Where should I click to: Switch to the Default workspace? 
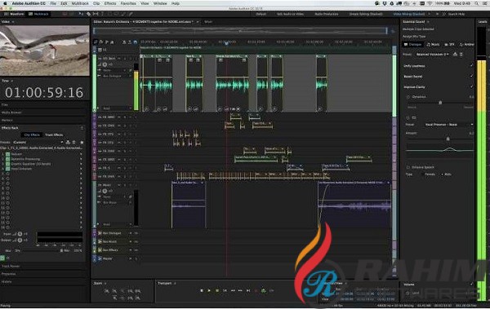(261, 14)
